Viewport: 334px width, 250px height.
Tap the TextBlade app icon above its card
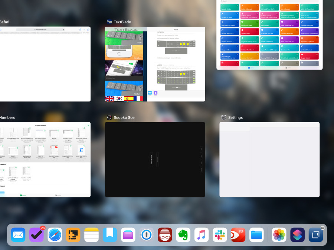(109, 22)
